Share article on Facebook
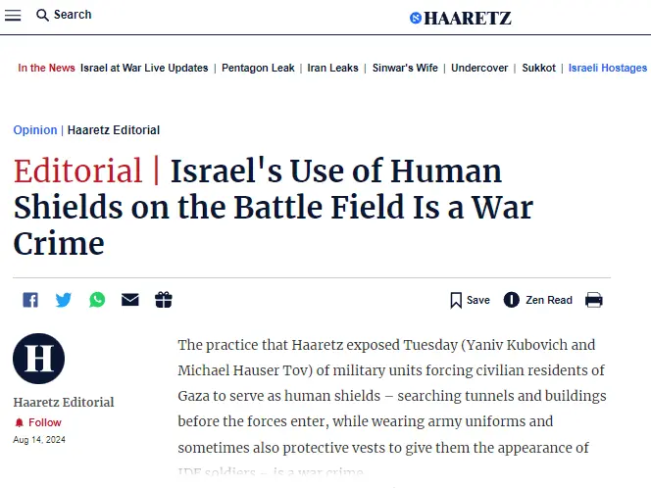Viewport: 651px width, 488px height. (x=30, y=300)
